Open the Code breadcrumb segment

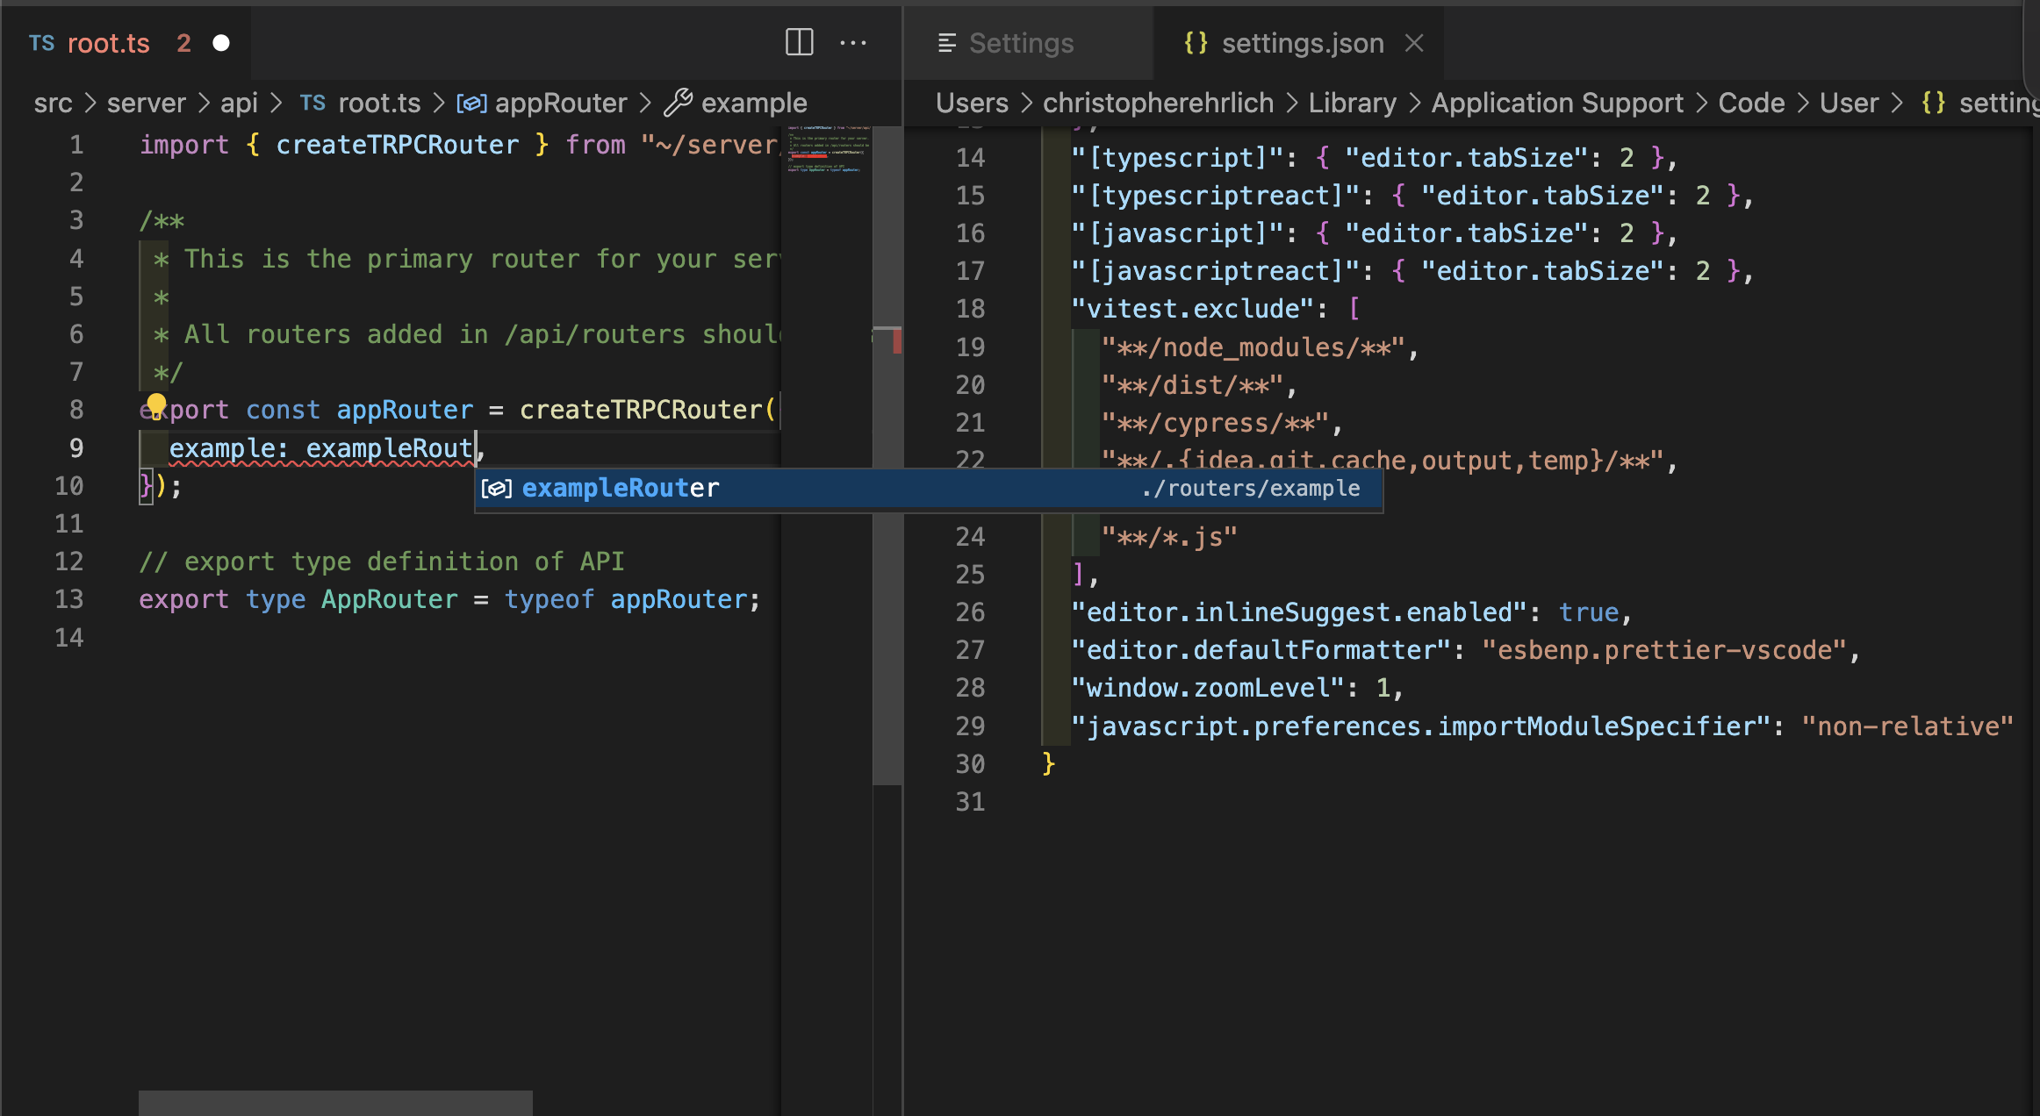click(1751, 104)
